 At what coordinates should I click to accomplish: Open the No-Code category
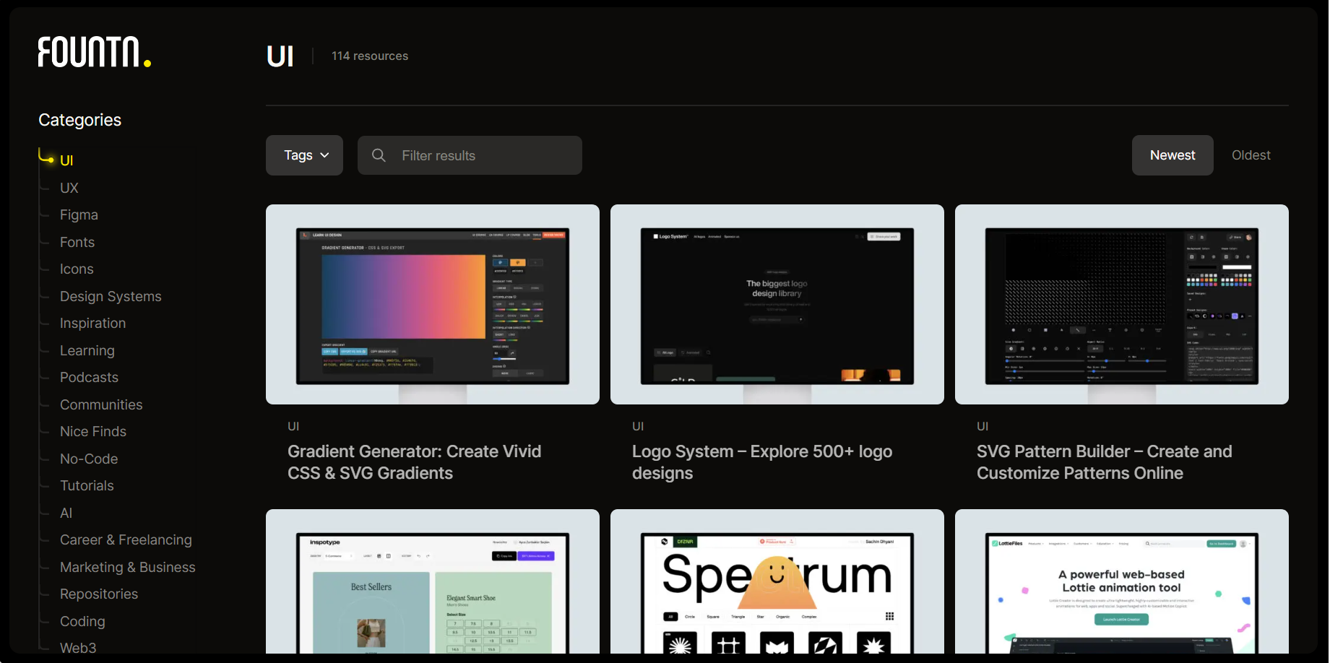[89, 459]
